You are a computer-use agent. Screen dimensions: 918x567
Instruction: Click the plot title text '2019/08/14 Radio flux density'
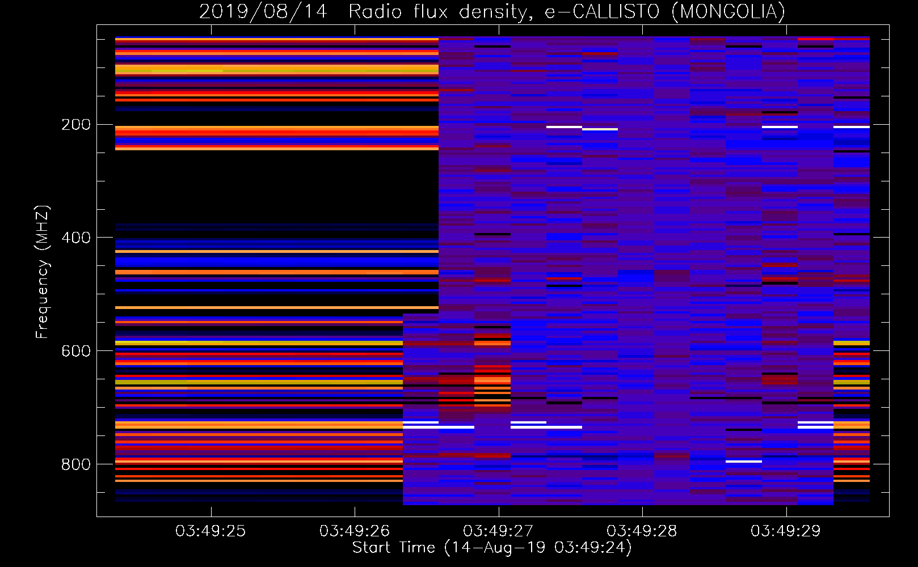365,11
